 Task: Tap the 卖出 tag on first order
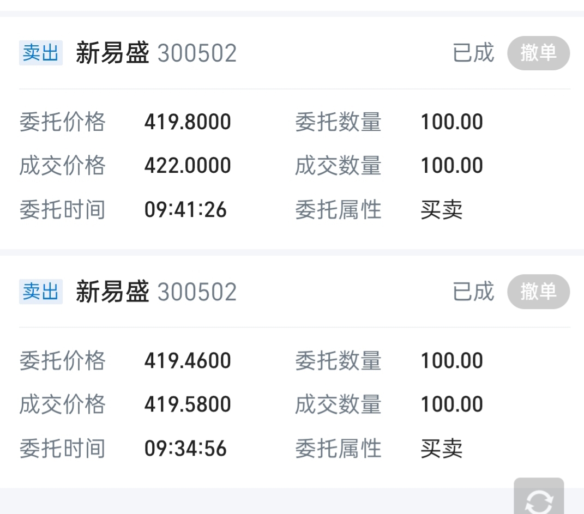coord(40,53)
